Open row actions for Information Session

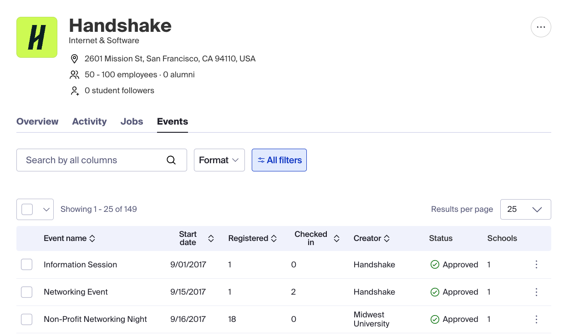pos(537,265)
